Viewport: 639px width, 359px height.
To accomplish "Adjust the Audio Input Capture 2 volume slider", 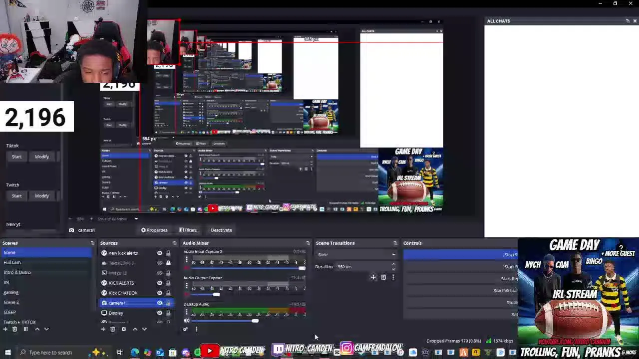I will tap(302, 268).
